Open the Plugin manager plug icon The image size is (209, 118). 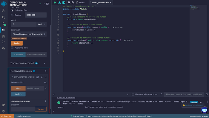pyautogui.click(x=4, y=105)
